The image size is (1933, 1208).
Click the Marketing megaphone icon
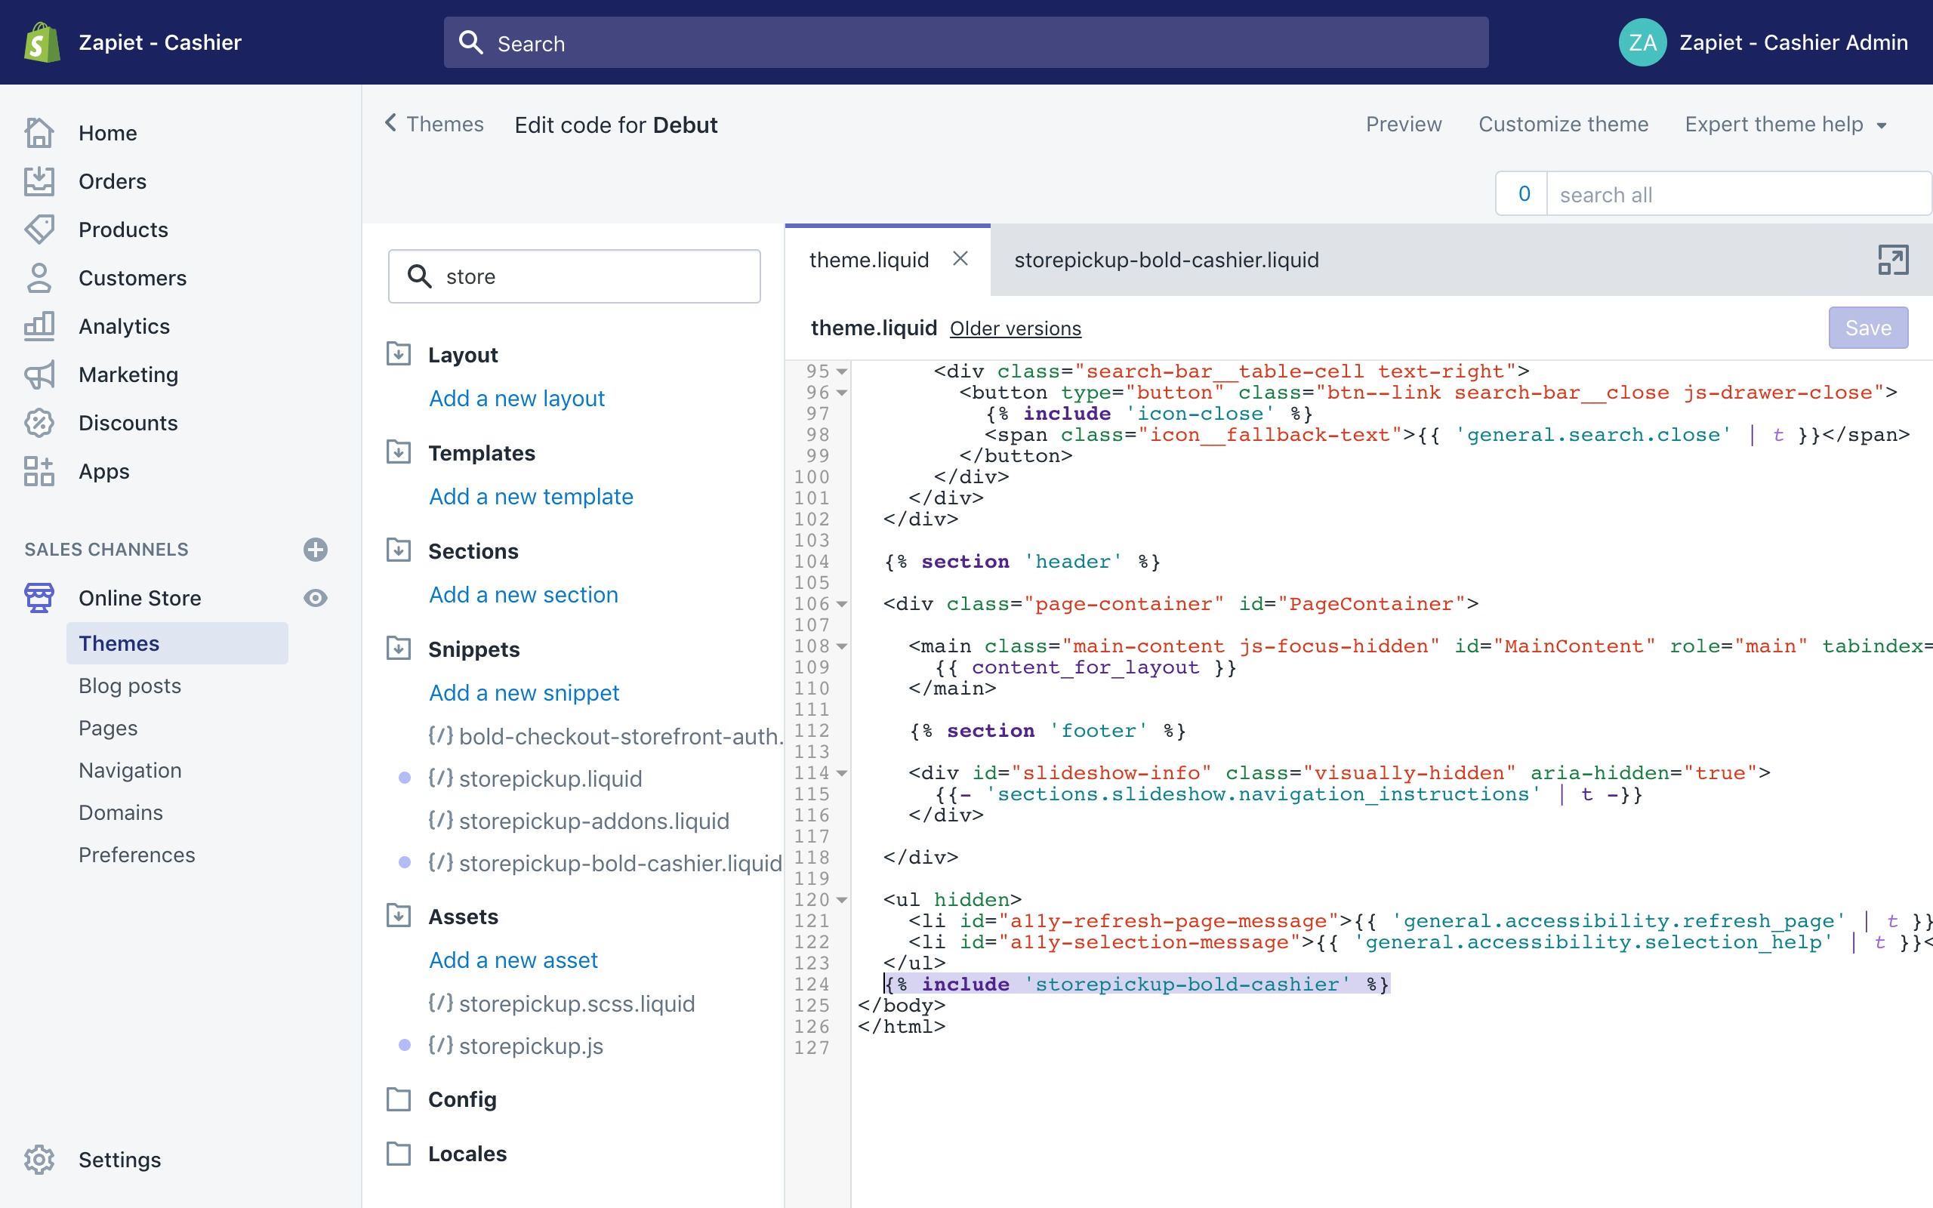pyautogui.click(x=39, y=374)
